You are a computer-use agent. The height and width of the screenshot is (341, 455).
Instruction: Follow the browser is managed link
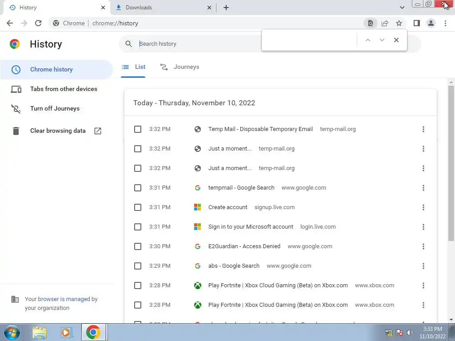[64, 299]
